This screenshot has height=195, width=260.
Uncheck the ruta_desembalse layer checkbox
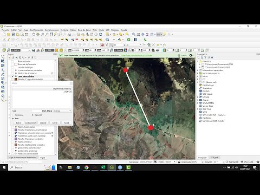(12, 76)
